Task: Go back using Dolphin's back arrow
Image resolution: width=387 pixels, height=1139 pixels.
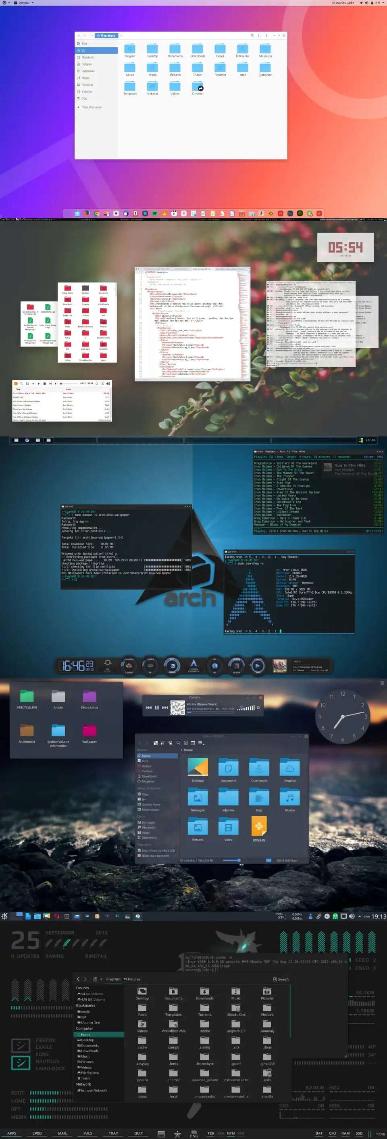Action: pyautogui.click(x=139, y=743)
